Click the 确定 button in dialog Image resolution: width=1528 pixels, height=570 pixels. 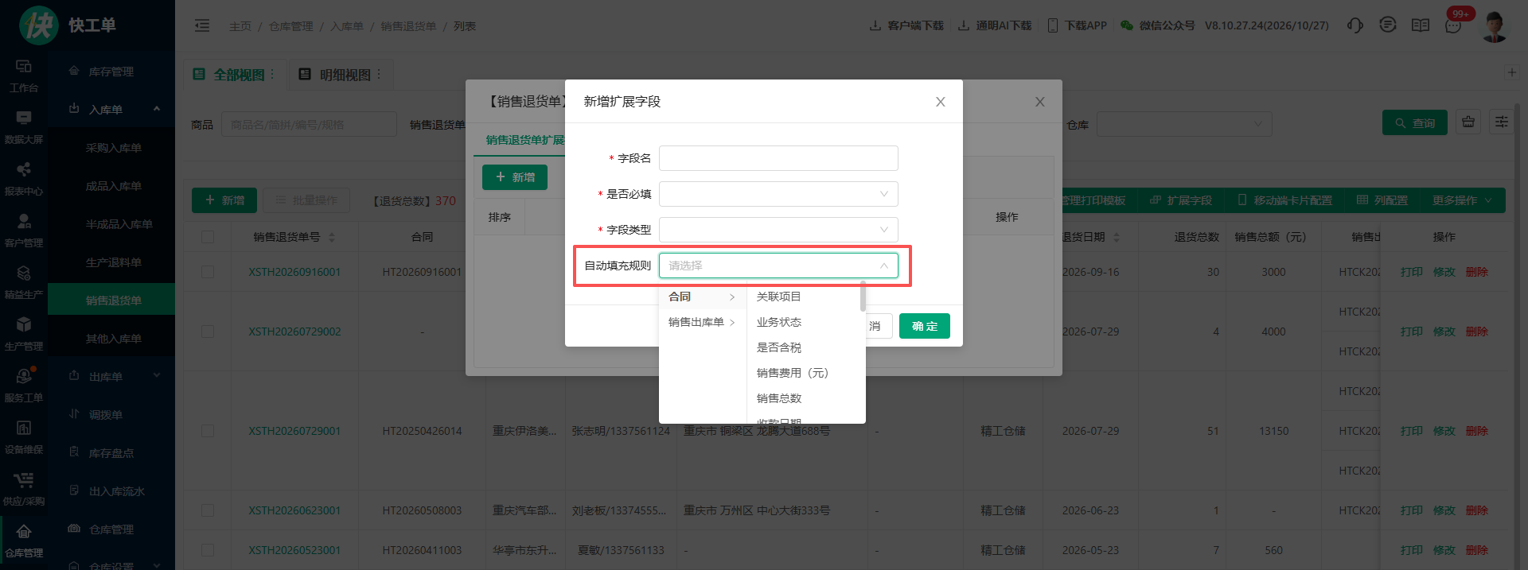(925, 326)
